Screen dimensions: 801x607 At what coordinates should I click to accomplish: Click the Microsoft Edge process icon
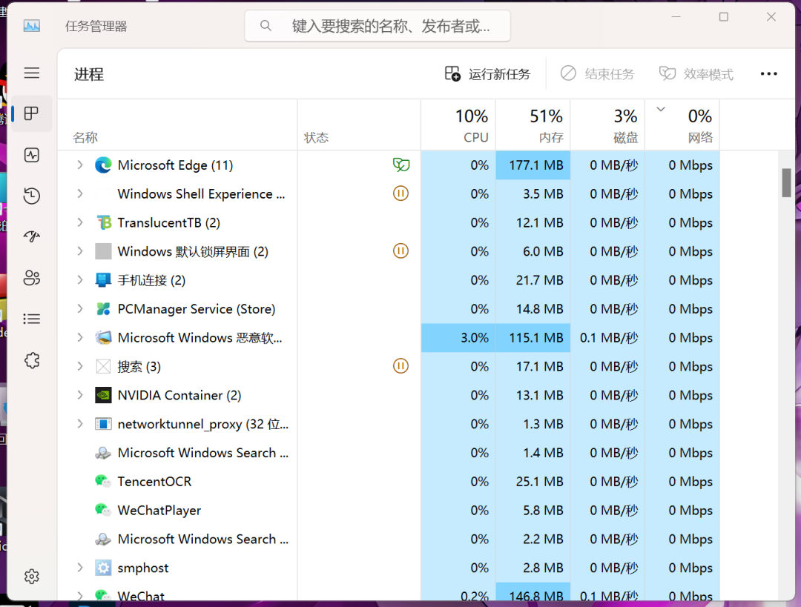103,165
